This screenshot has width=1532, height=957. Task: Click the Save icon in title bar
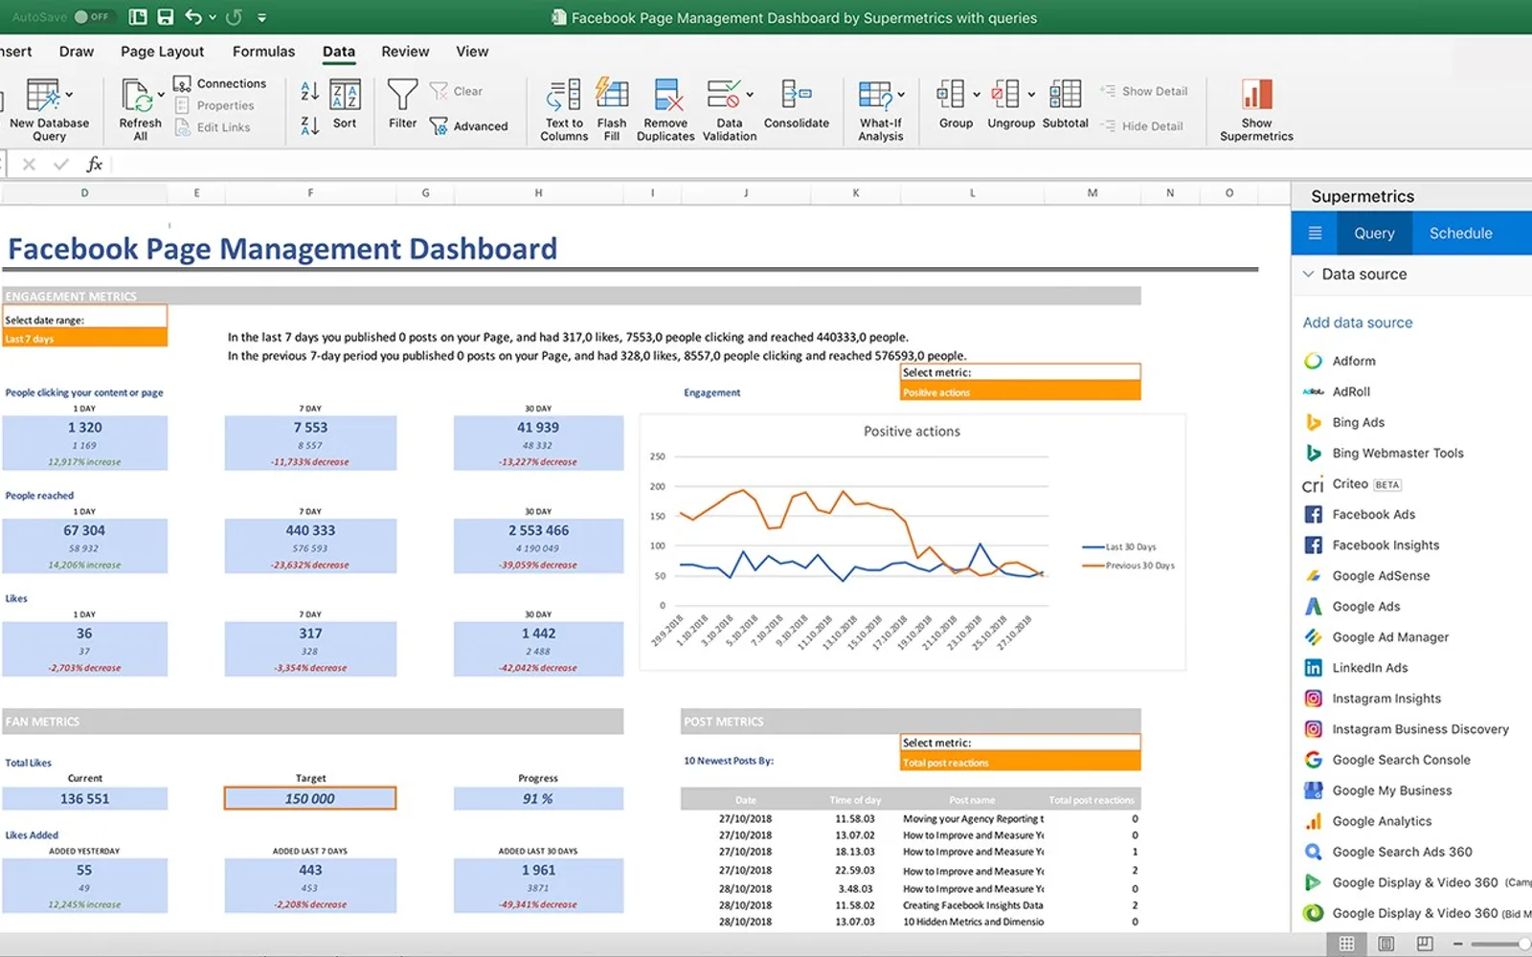(x=165, y=17)
